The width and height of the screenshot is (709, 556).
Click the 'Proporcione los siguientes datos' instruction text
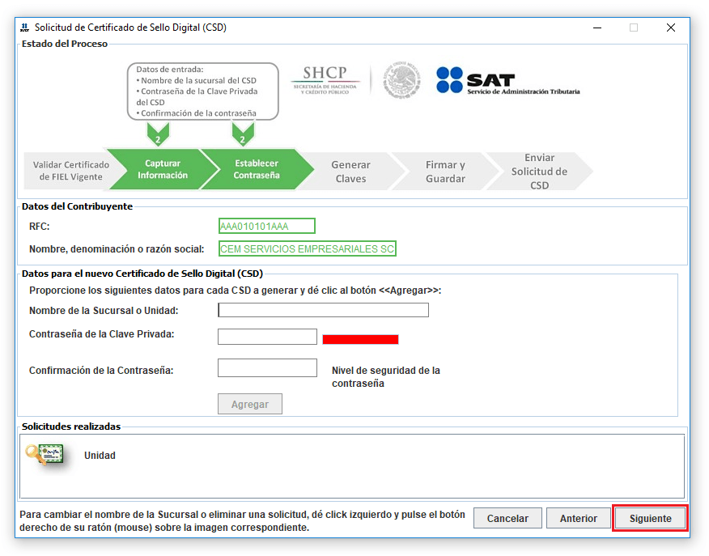point(236,291)
